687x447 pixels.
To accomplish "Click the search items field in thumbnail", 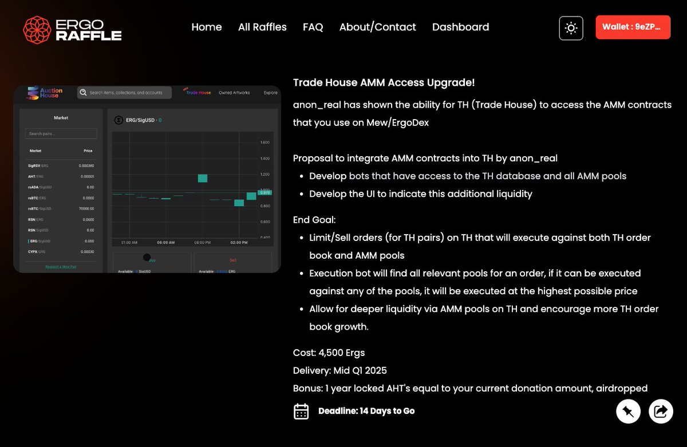I will pyautogui.click(x=124, y=93).
